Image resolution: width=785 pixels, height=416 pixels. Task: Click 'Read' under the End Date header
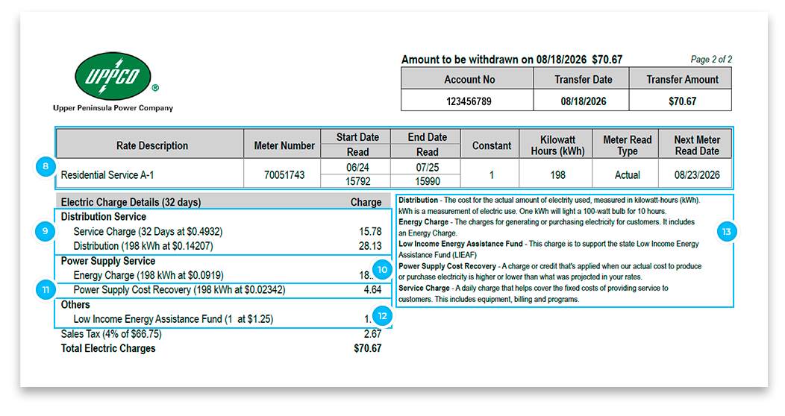tap(427, 151)
